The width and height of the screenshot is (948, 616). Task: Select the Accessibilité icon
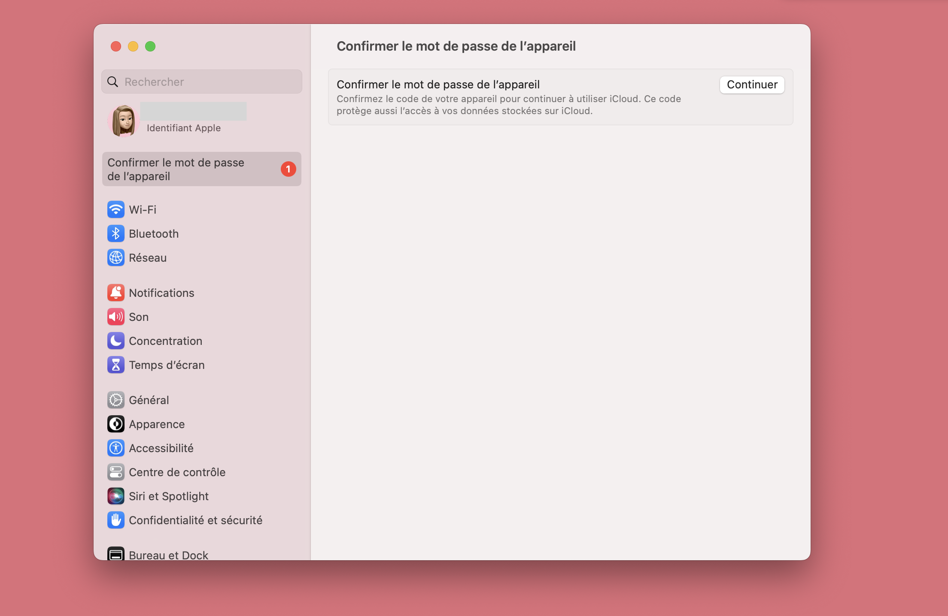tap(116, 448)
